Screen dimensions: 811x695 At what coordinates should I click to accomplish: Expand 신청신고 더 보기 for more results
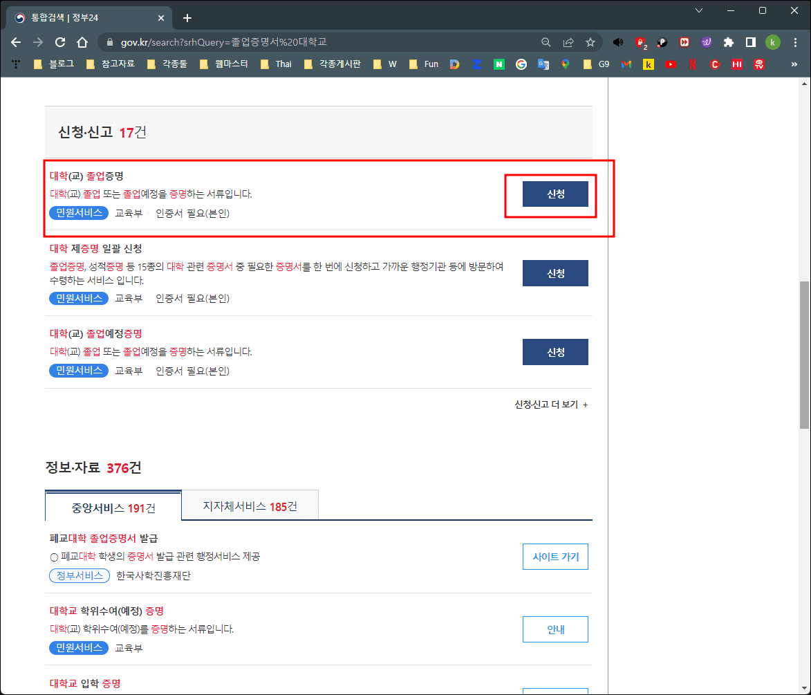(551, 404)
